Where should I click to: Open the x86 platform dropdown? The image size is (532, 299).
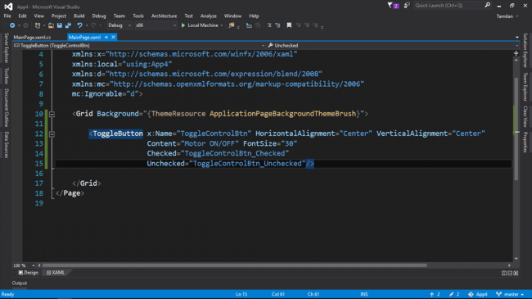pos(156,25)
